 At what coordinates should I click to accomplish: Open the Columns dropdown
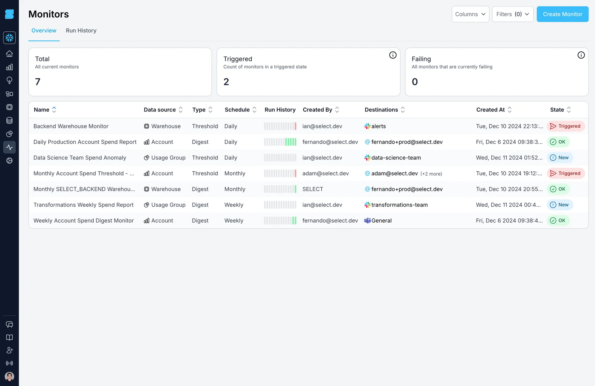470,14
